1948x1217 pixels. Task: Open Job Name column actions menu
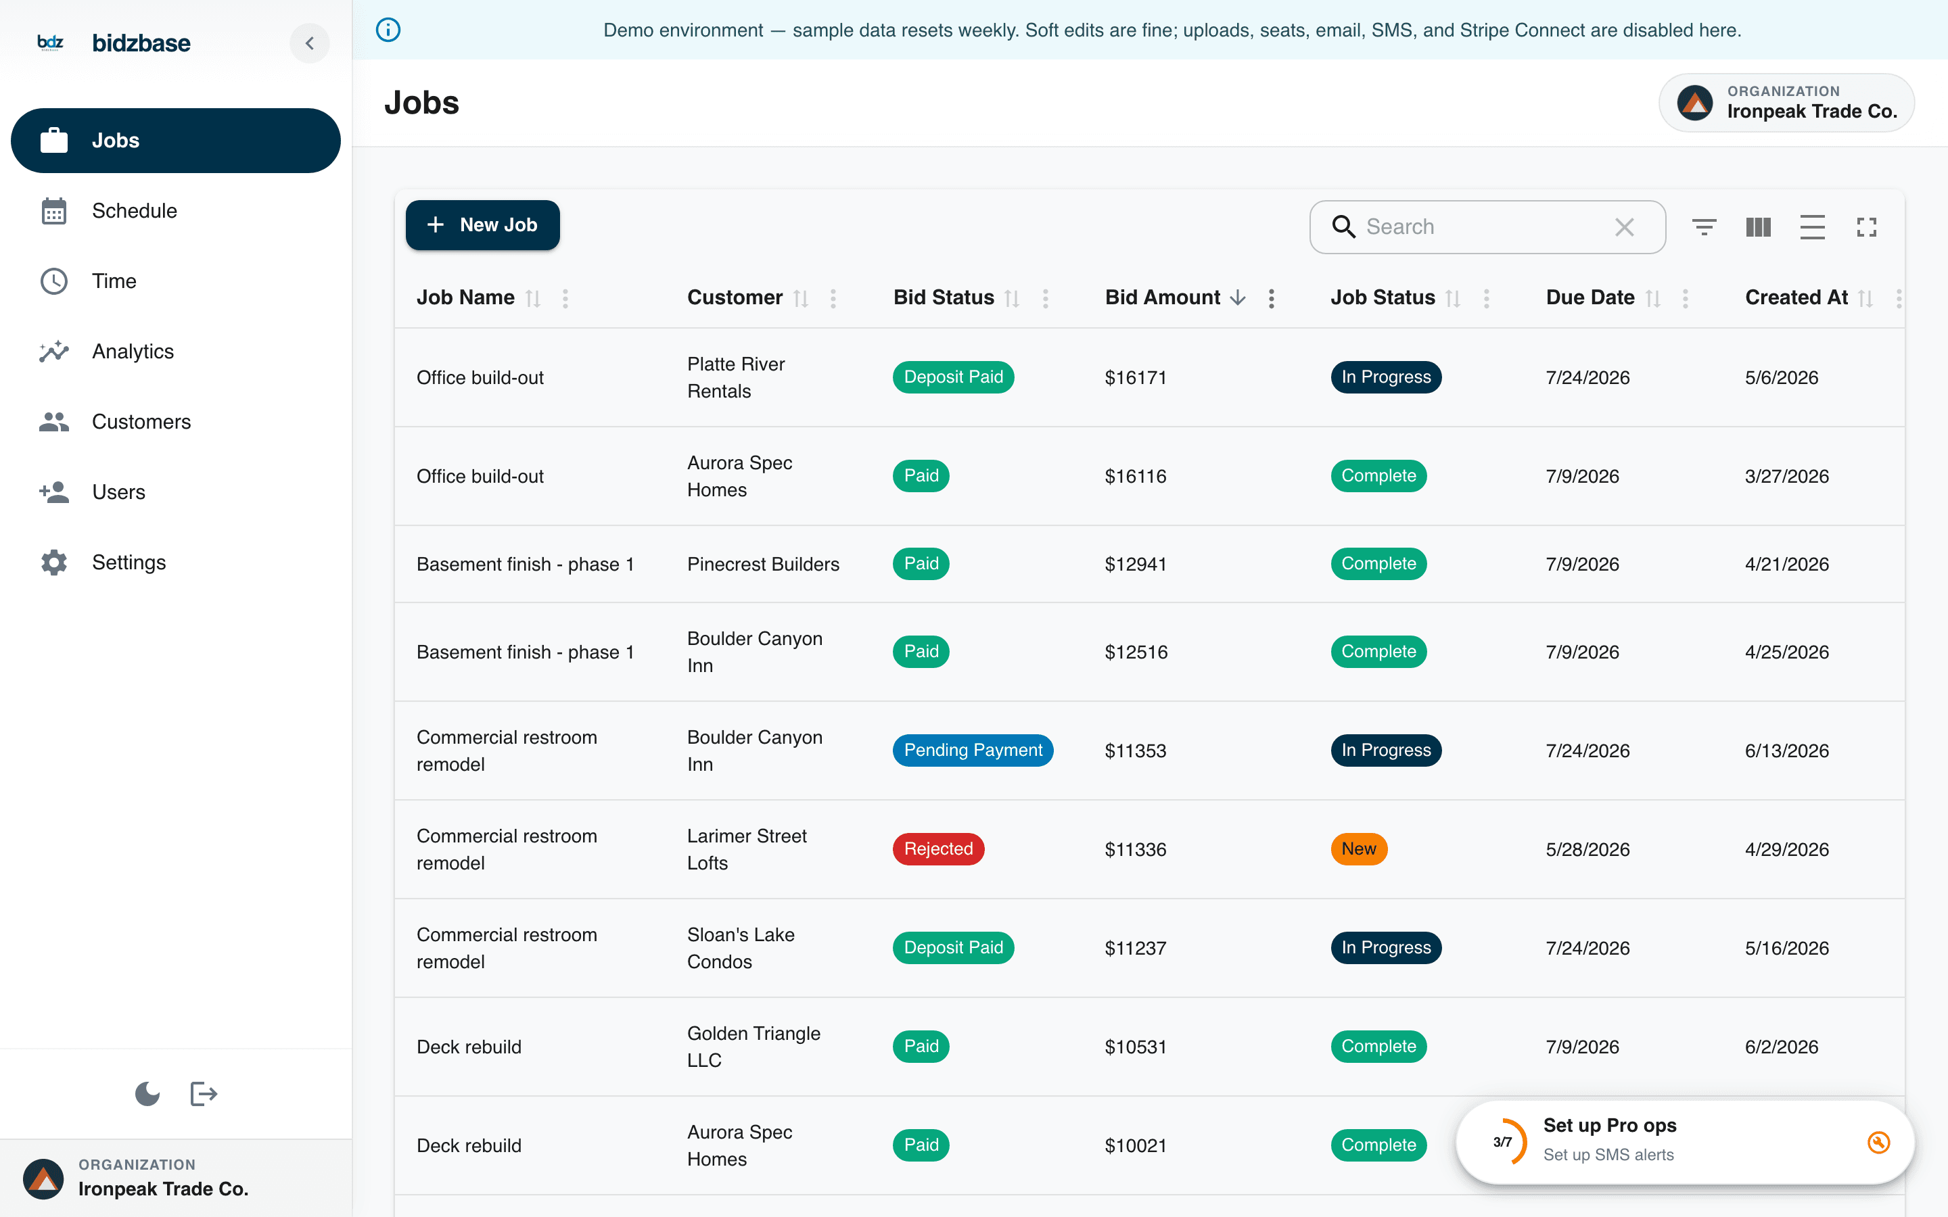coord(565,299)
